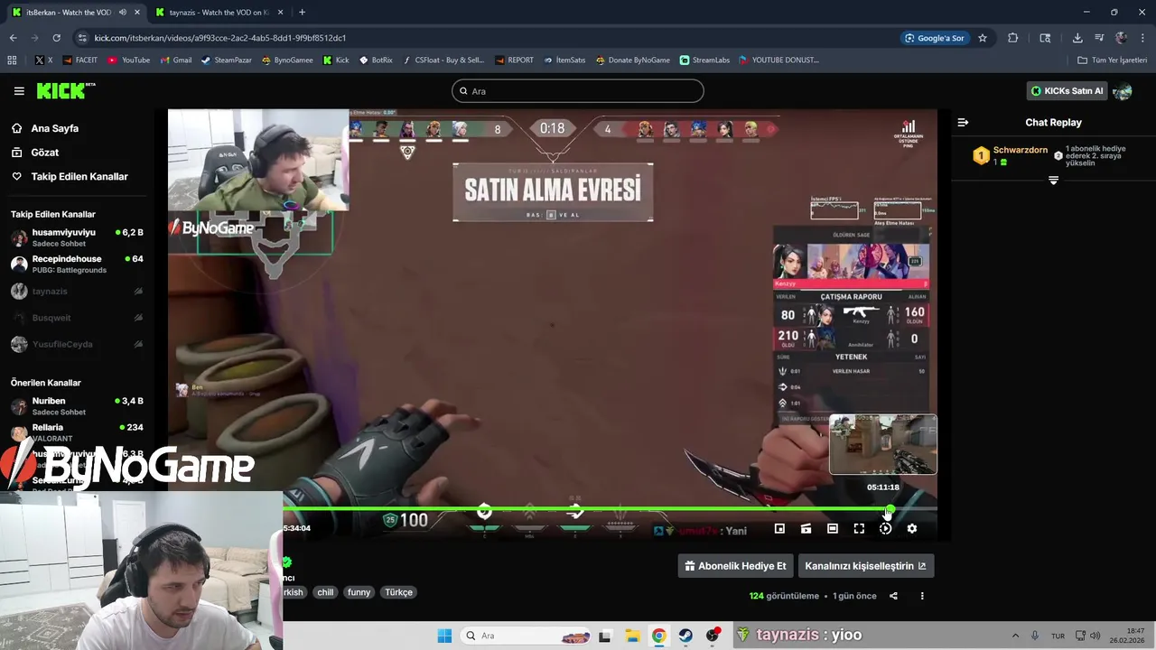Switch the video to theater mode
Image resolution: width=1156 pixels, height=650 pixels.
[833, 529]
